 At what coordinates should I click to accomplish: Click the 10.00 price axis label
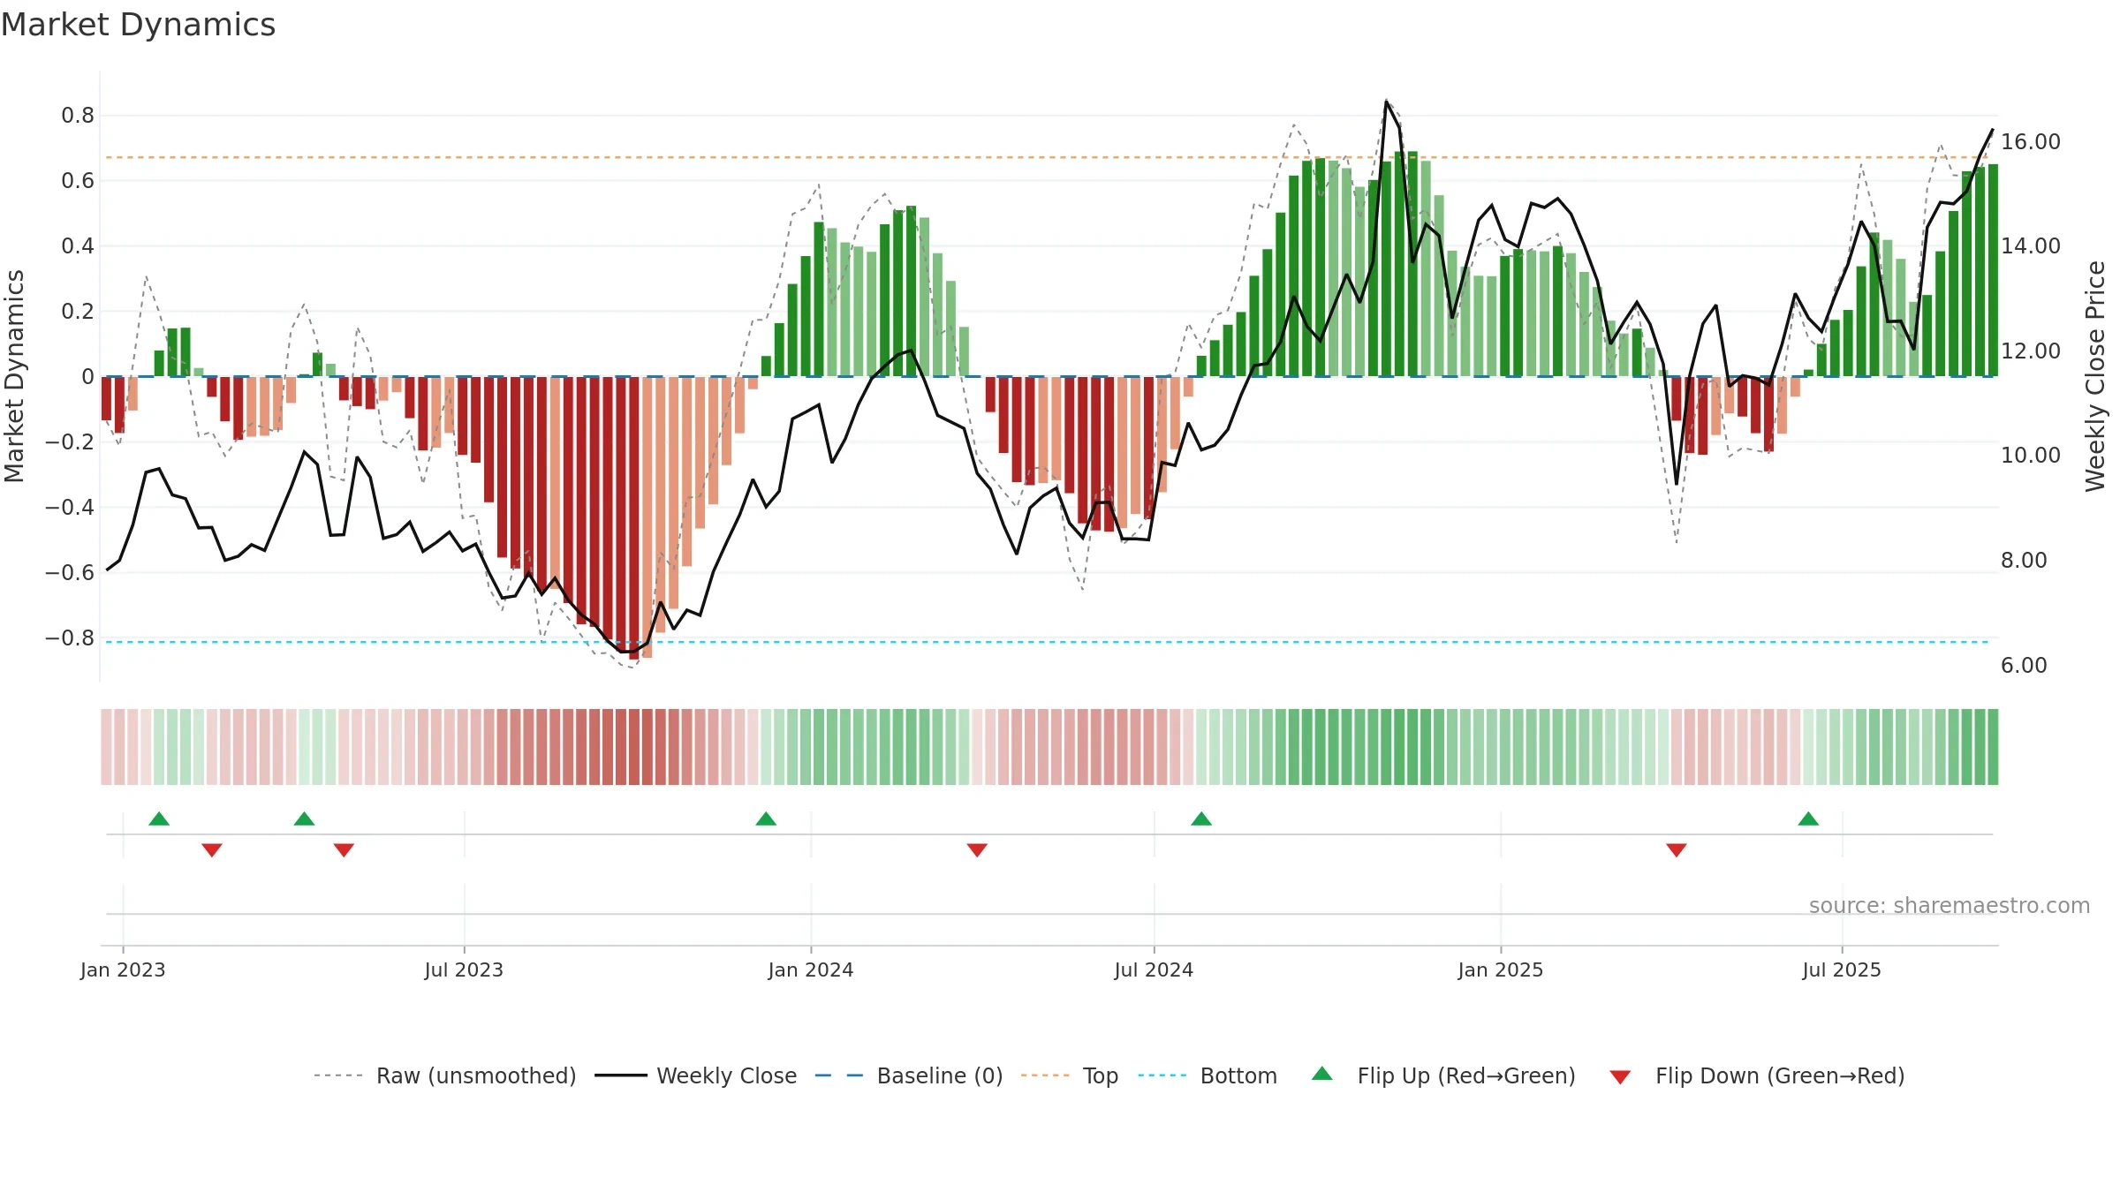tap(2031, 455)
